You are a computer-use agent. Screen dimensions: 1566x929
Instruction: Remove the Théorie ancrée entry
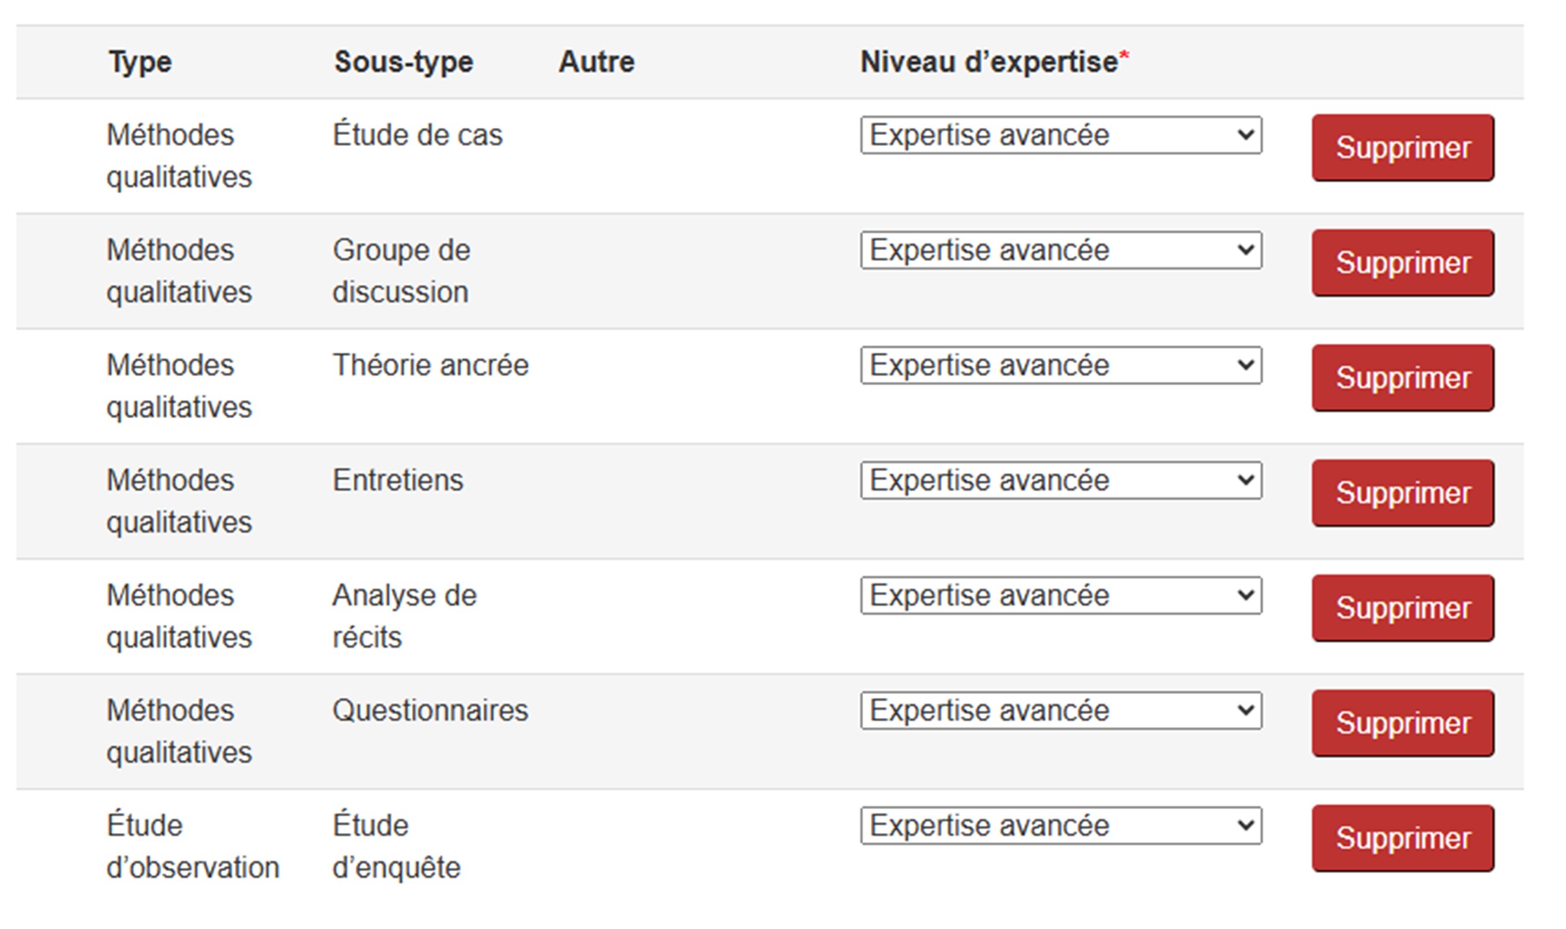(x=1402, y=378)
